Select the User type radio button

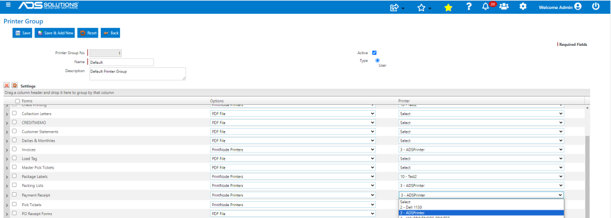pyautogui.click(x=378, y=61)
